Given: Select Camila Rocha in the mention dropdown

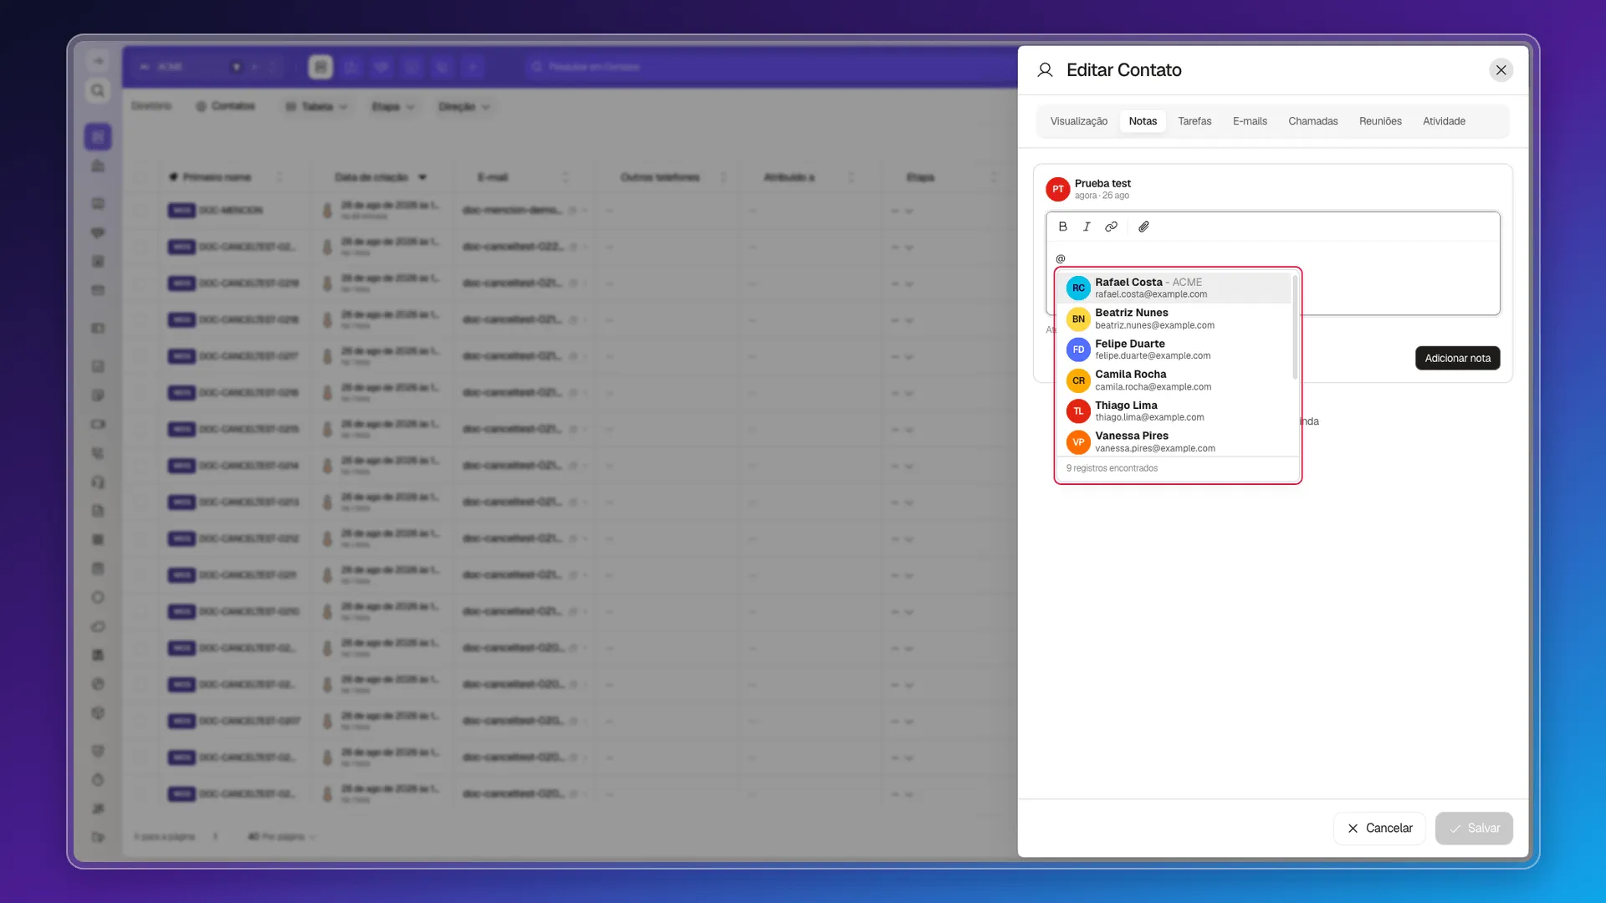Looking at the screenshot, I should pos(1174,380).
